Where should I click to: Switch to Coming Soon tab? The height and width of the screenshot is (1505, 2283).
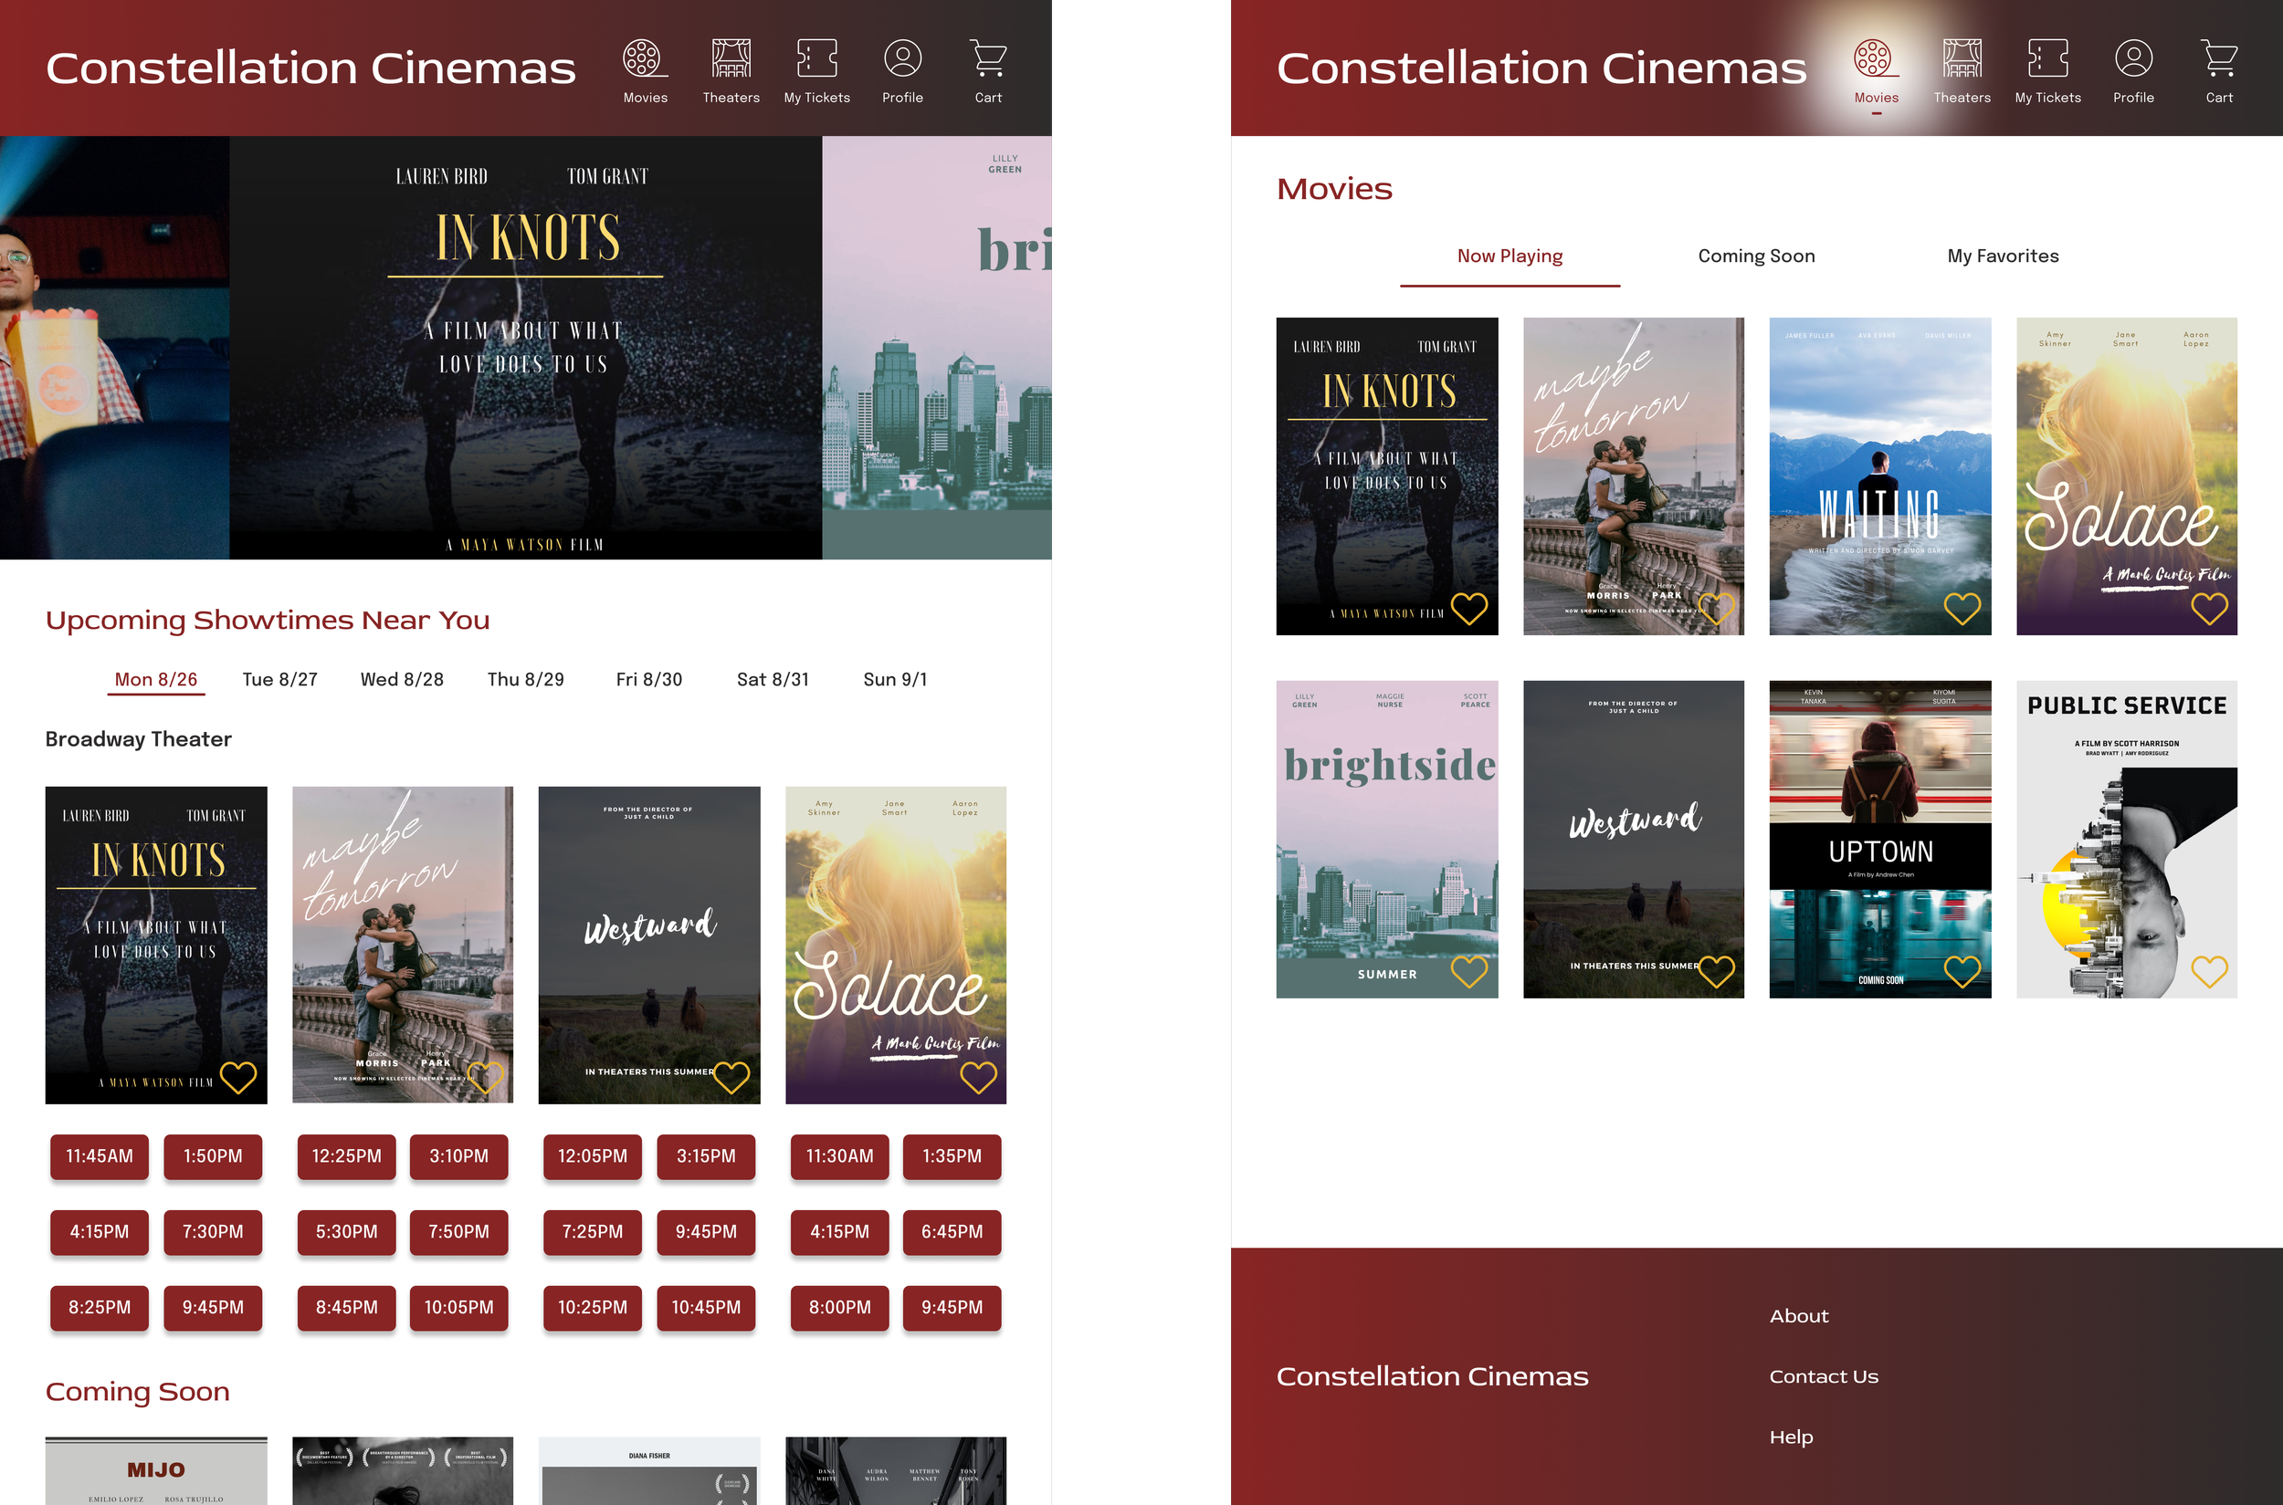1756,256
